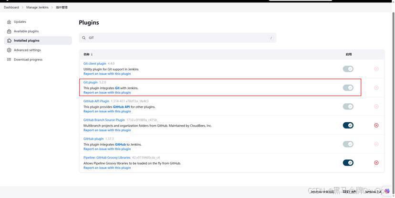
Task: Report an issue with GitHub plugin
Action: coord(107,149)
